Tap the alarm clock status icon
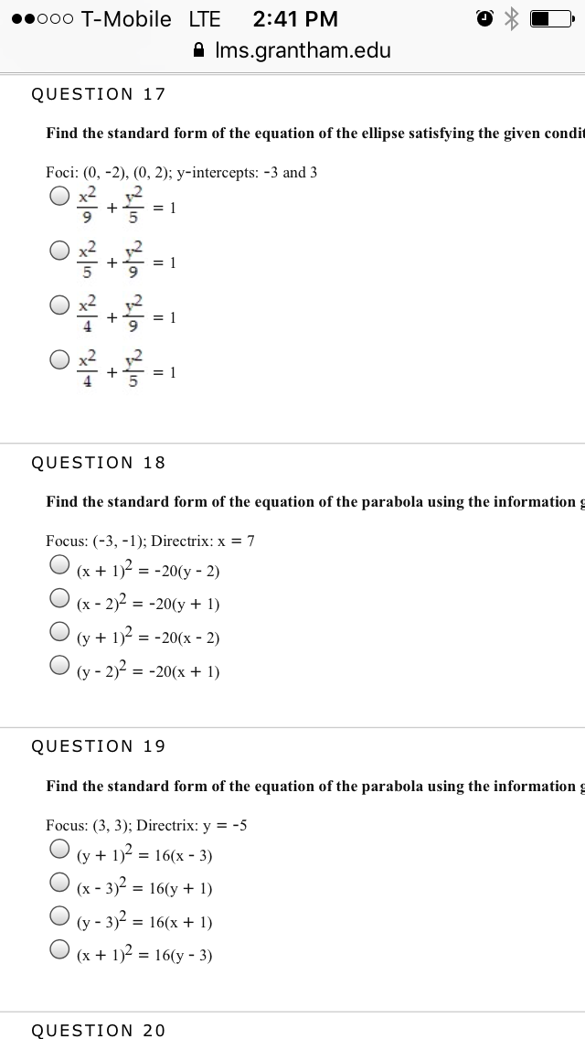Image resolution: width=585 pixels, height=1039 pixels. pos(485,18)
